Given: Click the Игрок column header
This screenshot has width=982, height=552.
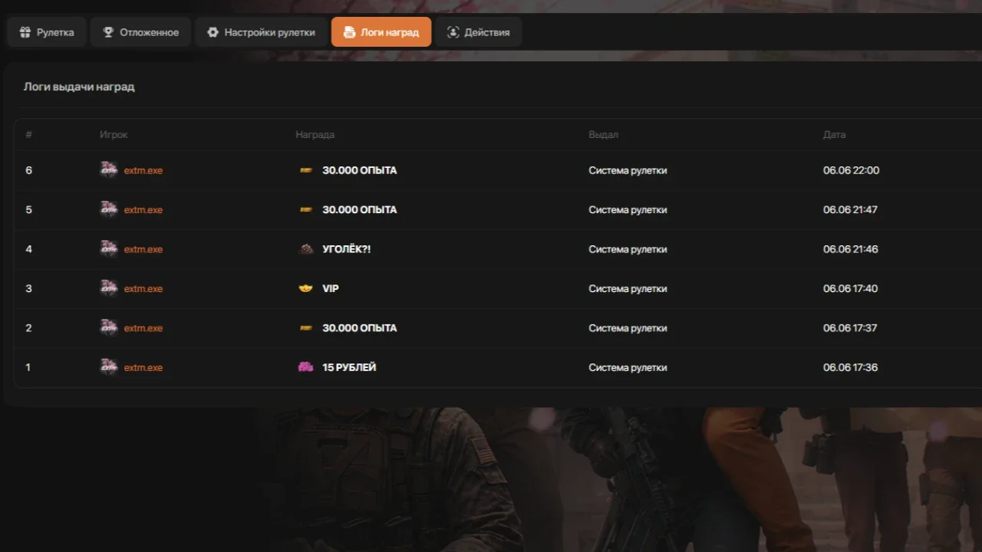Looking at the screenshot, I should 114,134.
